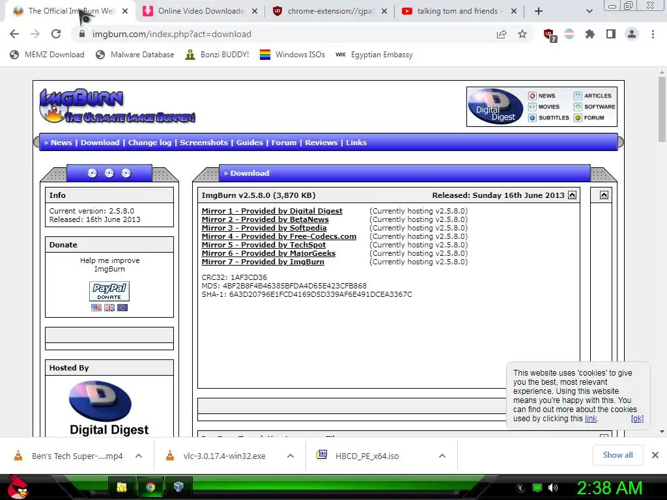667x500 pixels.
Task: Open Chrome from the taskbar
Action: pos(150,487)
